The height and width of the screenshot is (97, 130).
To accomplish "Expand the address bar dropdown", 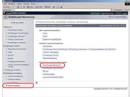I will coord(111,10).
